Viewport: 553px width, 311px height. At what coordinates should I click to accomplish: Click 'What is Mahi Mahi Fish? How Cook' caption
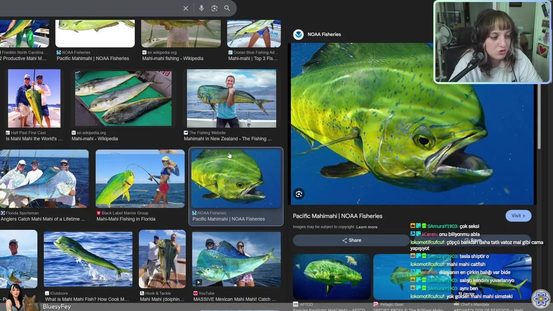(87, 299)
